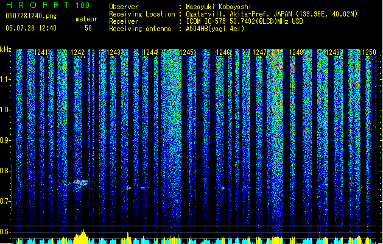Screen dimensions: 383x244
Task: Click the 1242 time marker
Action: pyautogui.click(x=77, y=52)
